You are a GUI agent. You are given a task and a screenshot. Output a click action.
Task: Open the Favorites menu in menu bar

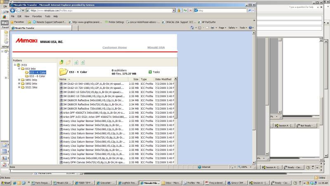click(37, 16)
